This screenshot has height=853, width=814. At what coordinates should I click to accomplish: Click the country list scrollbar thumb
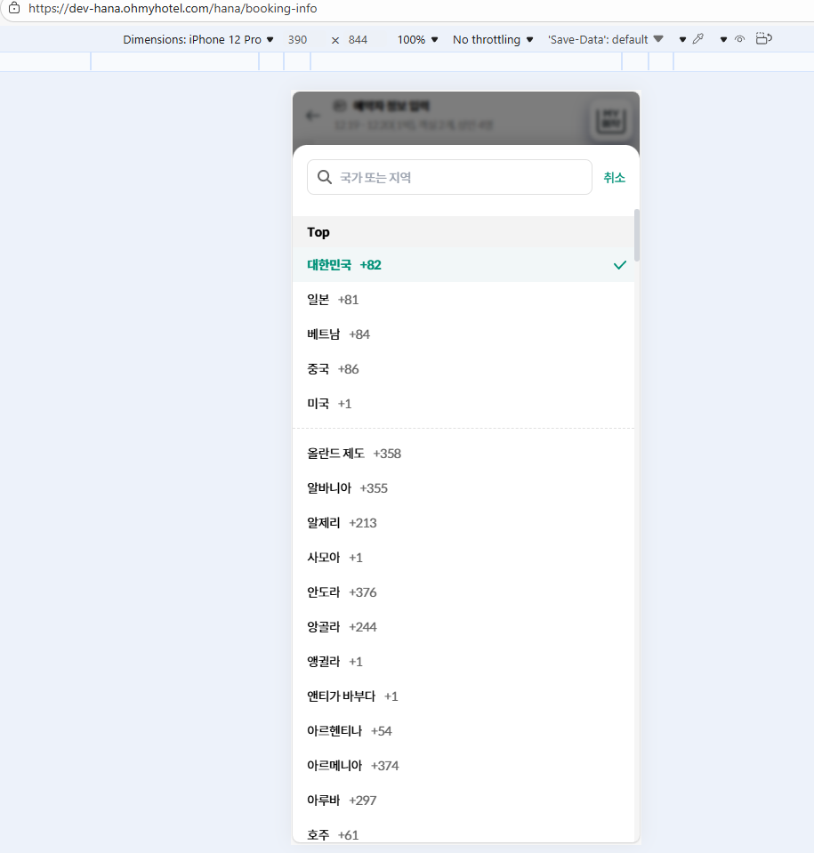[637, 235]
